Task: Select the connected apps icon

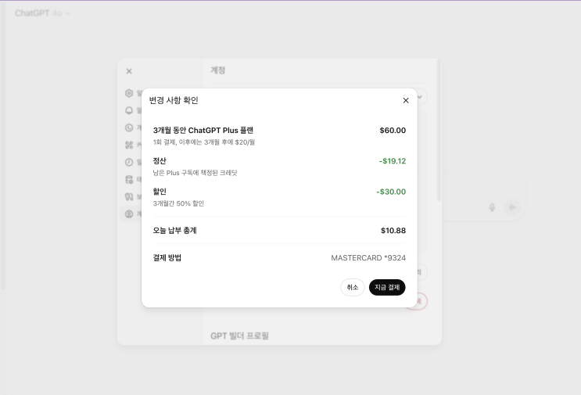Action: [x=129, y=145]
